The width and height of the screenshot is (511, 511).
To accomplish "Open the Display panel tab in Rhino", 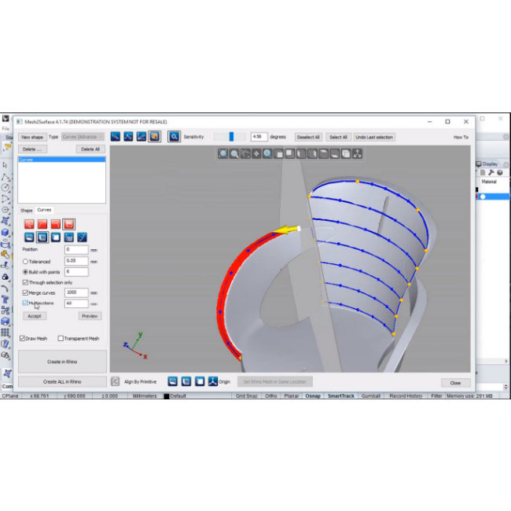I will [490, 164].
